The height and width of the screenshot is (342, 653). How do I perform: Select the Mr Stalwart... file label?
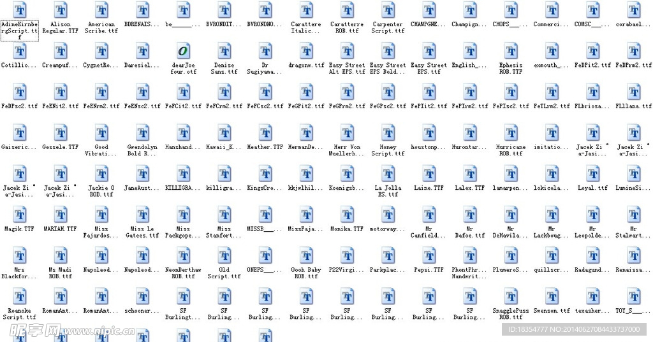[633, 232]
